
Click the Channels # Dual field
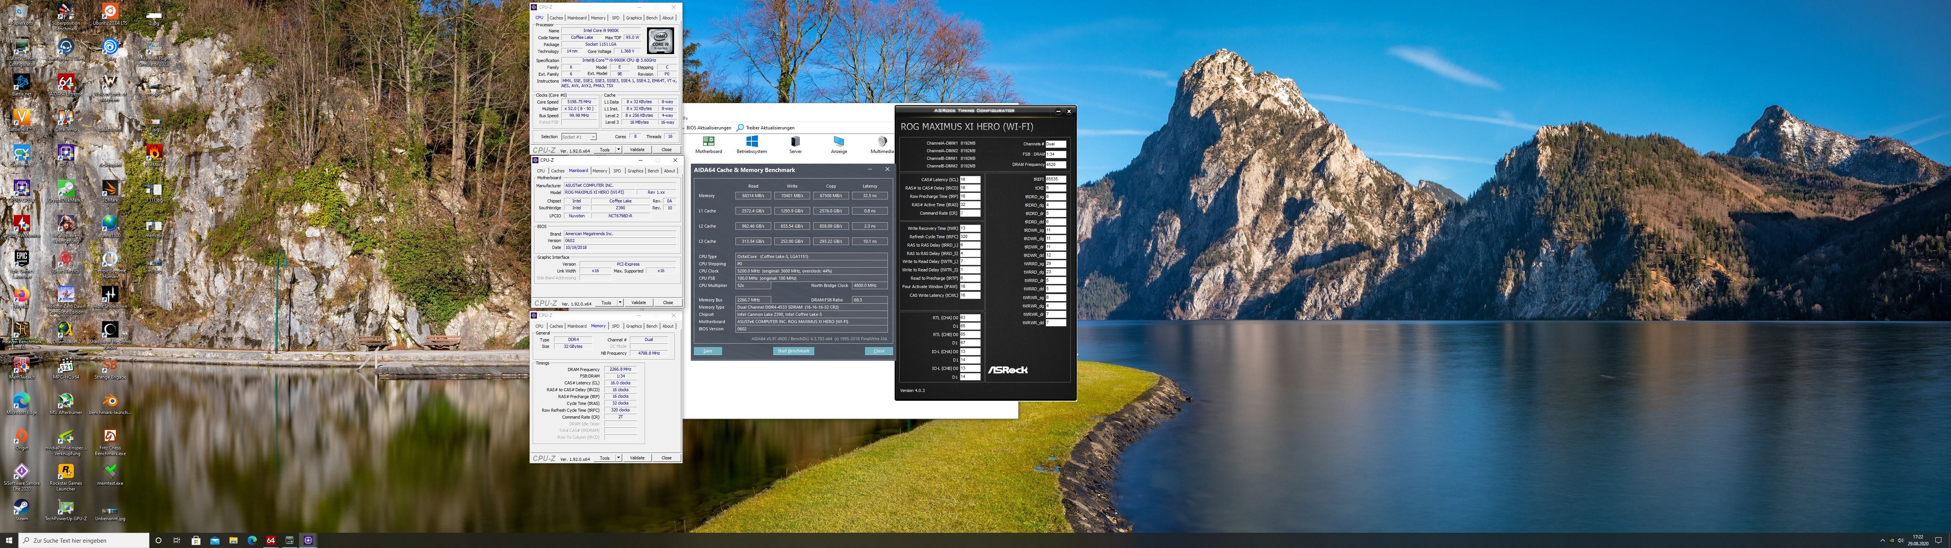(1056, 144)
